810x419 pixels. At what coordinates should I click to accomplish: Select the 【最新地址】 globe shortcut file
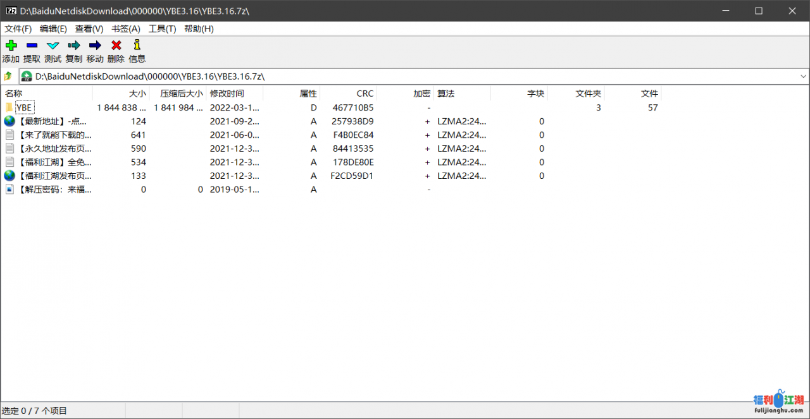[53, 121]
